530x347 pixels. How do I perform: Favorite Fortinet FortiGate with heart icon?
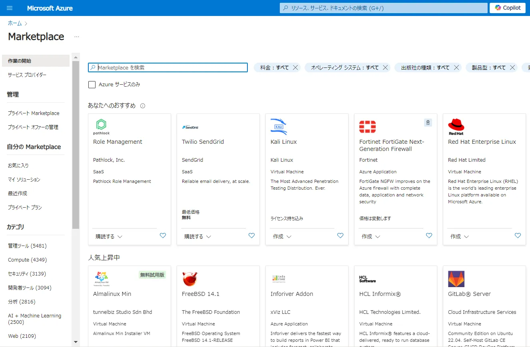click(x=429, y=236)
